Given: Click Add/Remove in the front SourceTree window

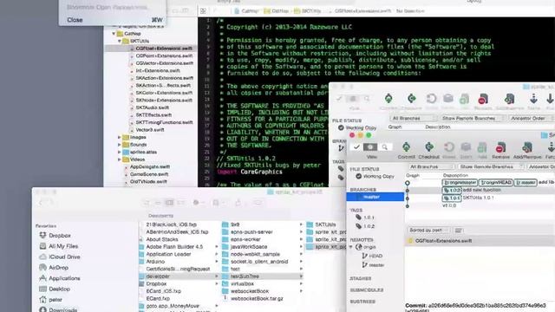Looking at the screenshot, I should (527, 150).
